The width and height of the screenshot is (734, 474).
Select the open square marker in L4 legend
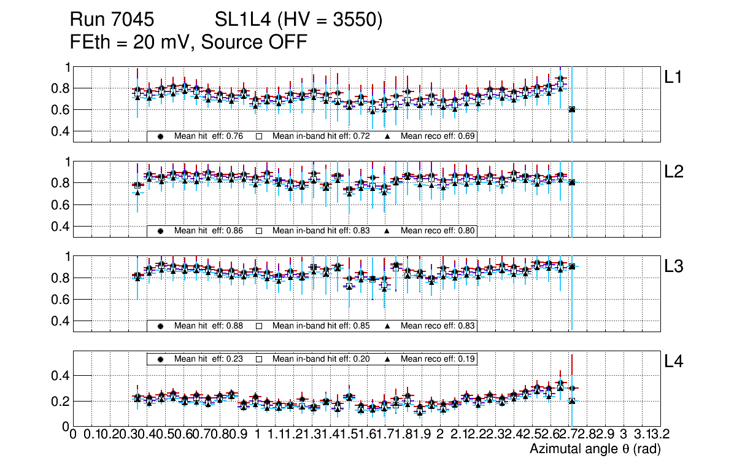point(259,359)
